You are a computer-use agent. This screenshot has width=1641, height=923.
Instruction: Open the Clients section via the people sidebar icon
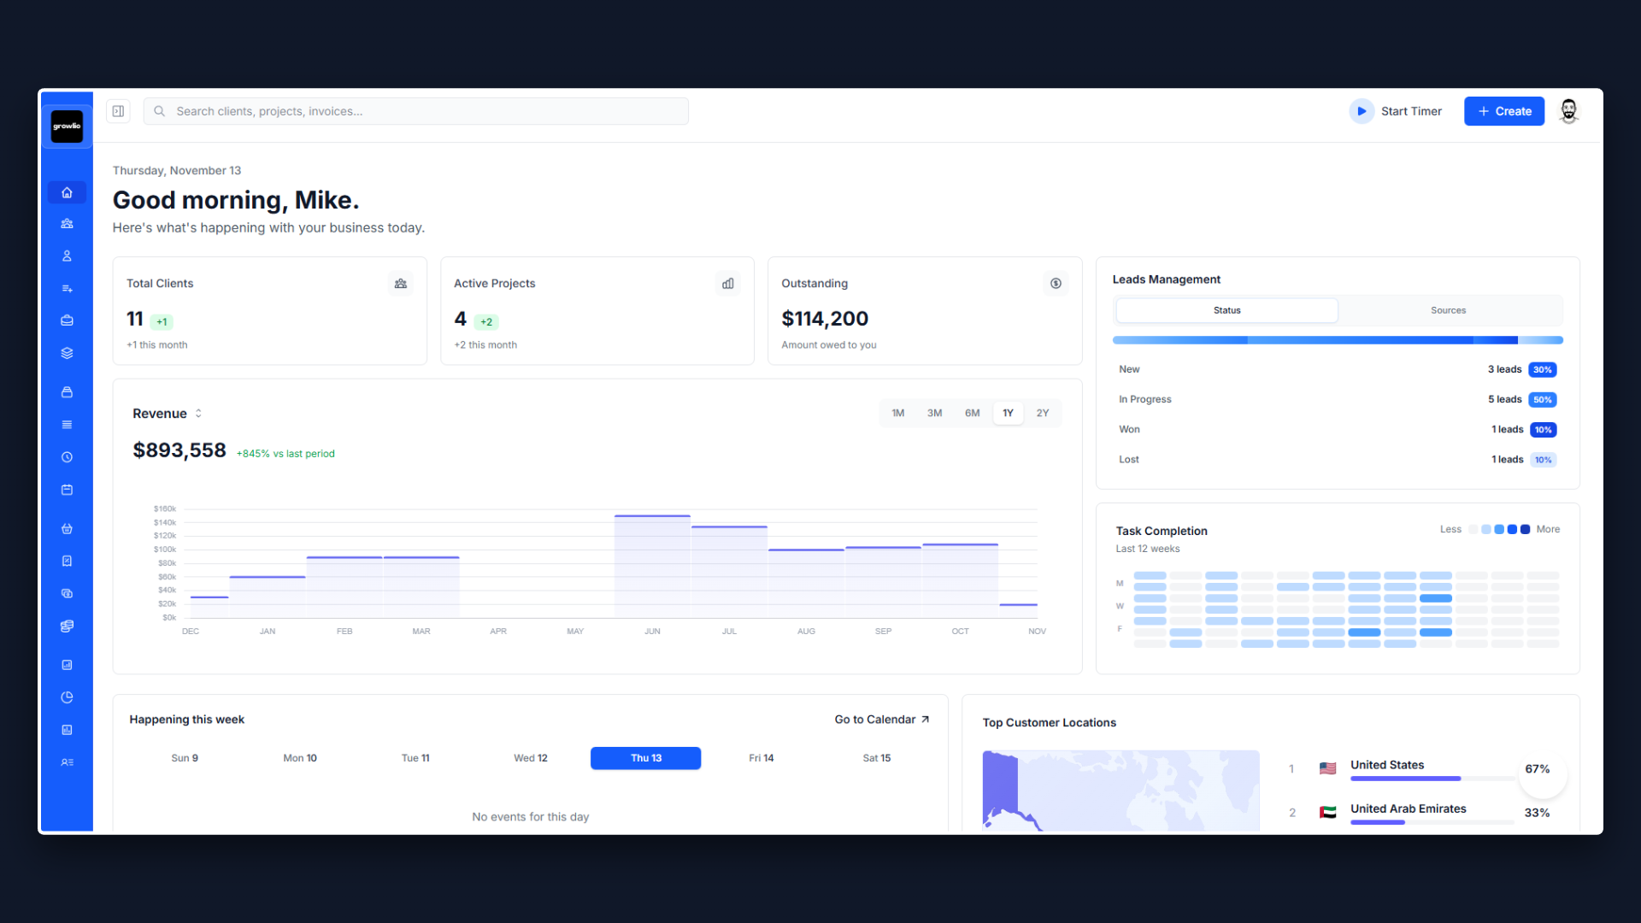click(x=67, y=223)
